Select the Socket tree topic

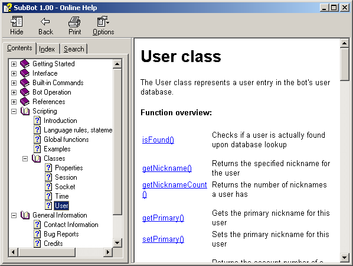point(65,187)
